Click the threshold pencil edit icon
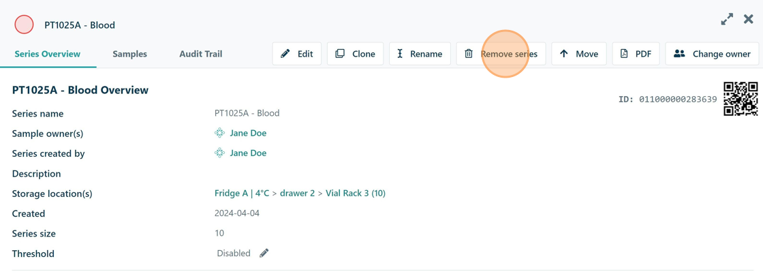763x276 pixels. pyautogui.click(x=264, y=253)
